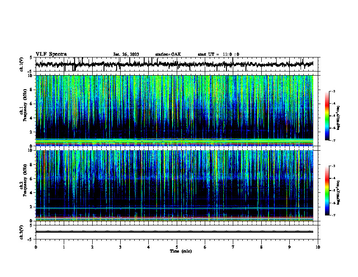The width and height of the screenshot is (358, 277).
Task: Click ch.2 frequency axis tick "4"
Action: 31,193
